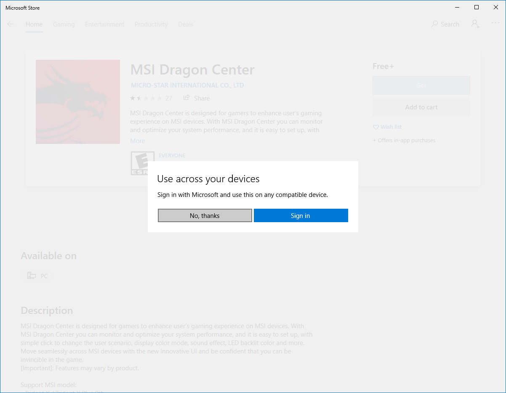Click the back arrow in Microsoft Store
506x393 pixels.
[x=11, y=24]
